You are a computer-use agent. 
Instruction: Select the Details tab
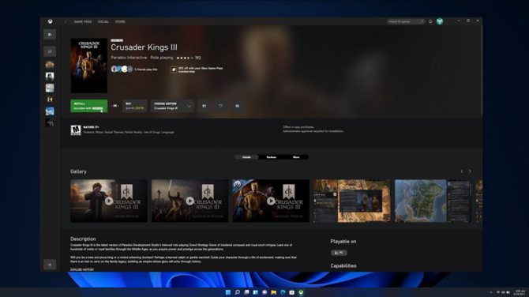pos(246,157)
